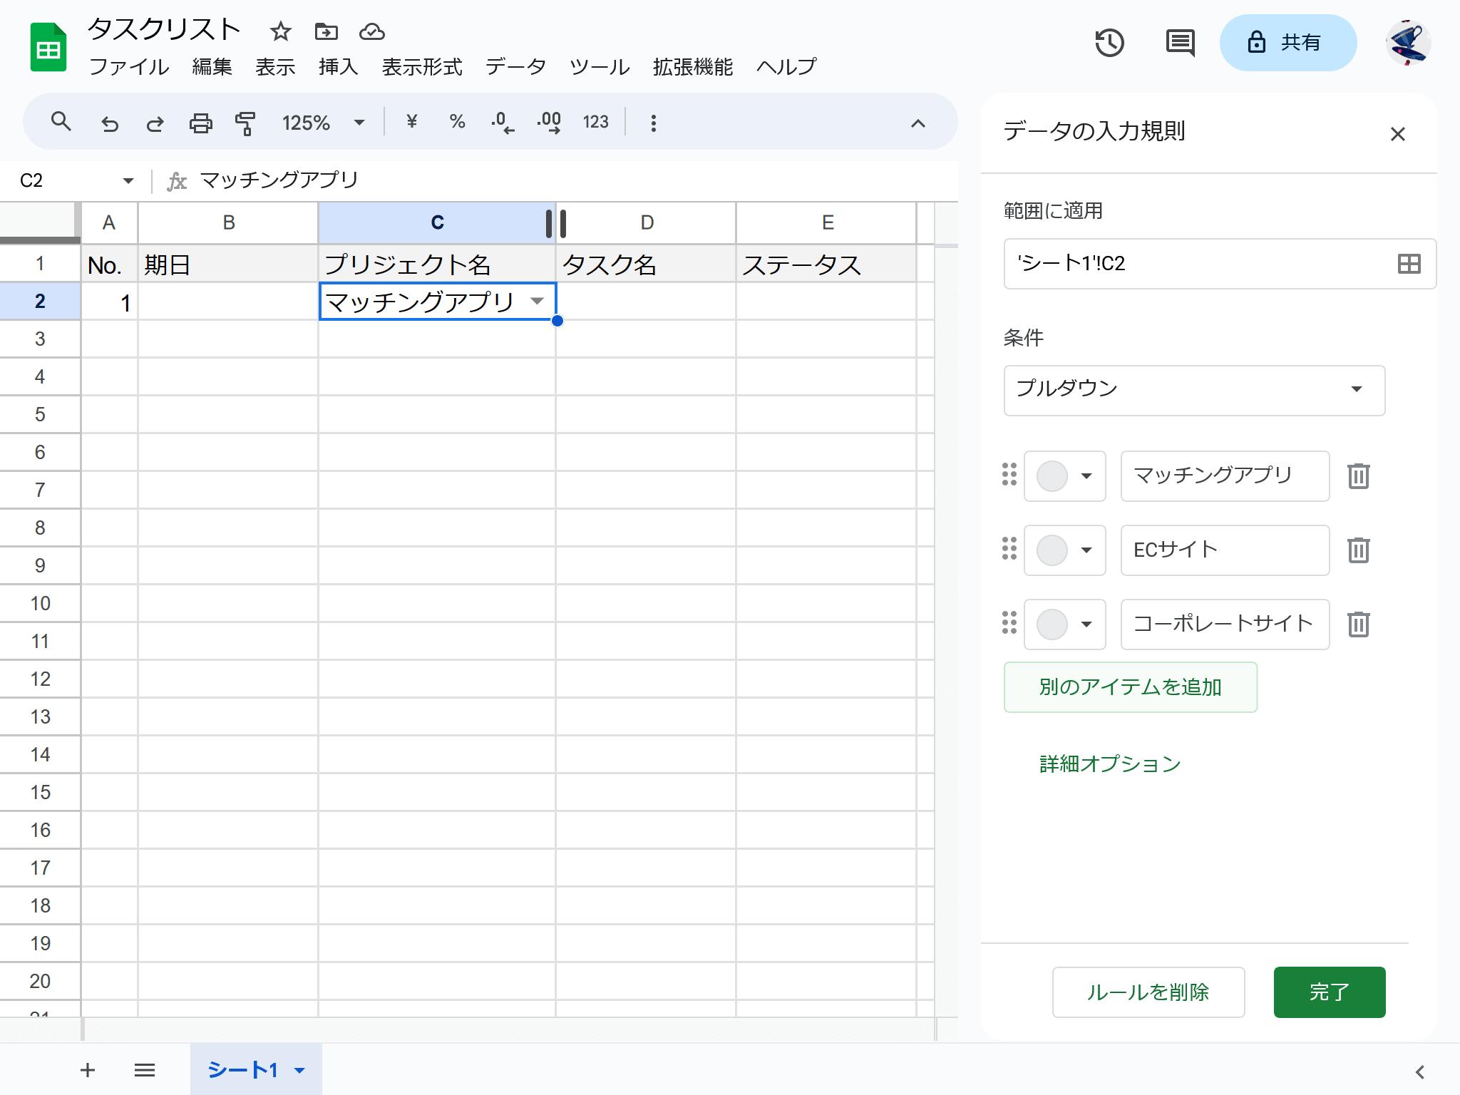
Task: Increase decimal places
Action: (549, 123)
